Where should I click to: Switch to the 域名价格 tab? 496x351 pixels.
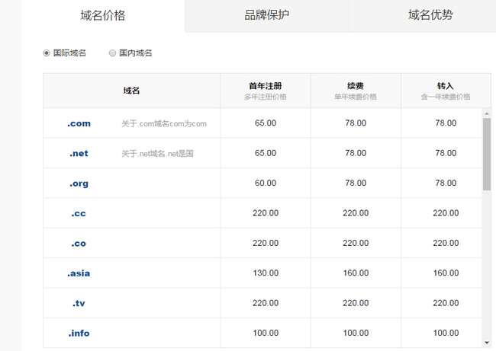(x=103, y=15)
